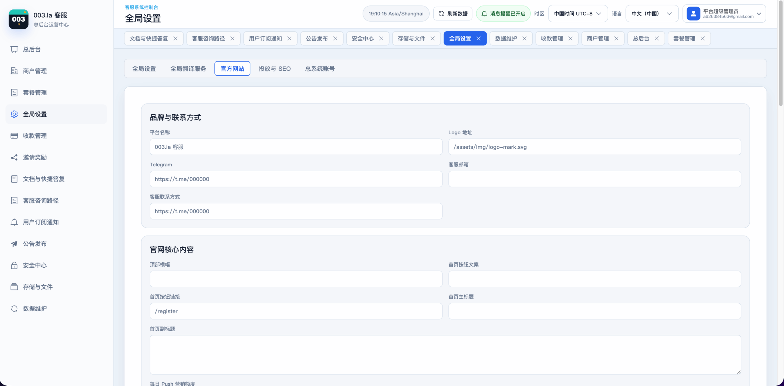Viewport: 784px width, 386px height.
Task: Click the 19:10:15 Asia/Shanghai clock pill
Action: pos(396,14)
